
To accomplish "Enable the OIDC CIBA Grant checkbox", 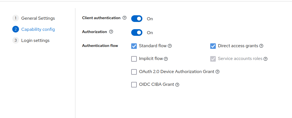I will pyautogui.click(x=134, y=85).
